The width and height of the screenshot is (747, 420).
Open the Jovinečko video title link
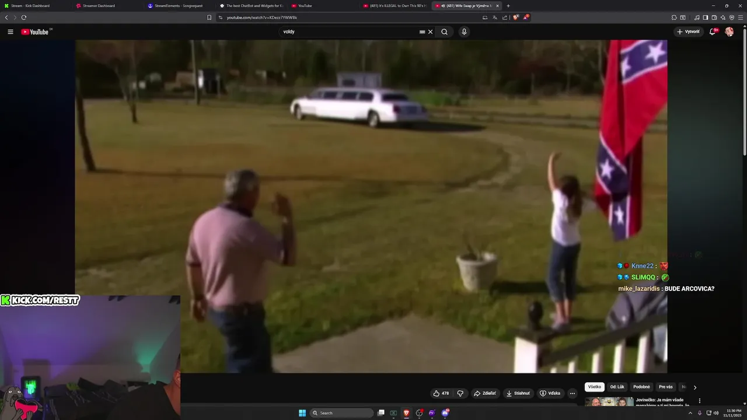click(x=662, y=402)
